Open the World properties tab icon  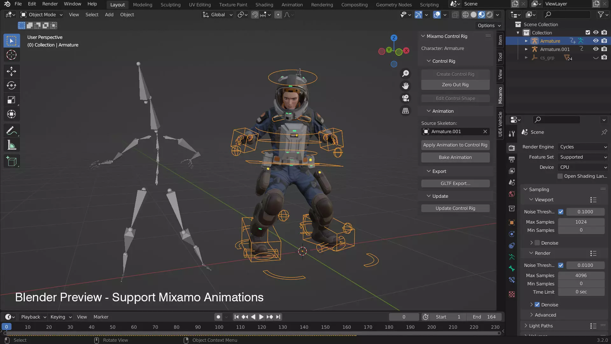pos(512,194)
